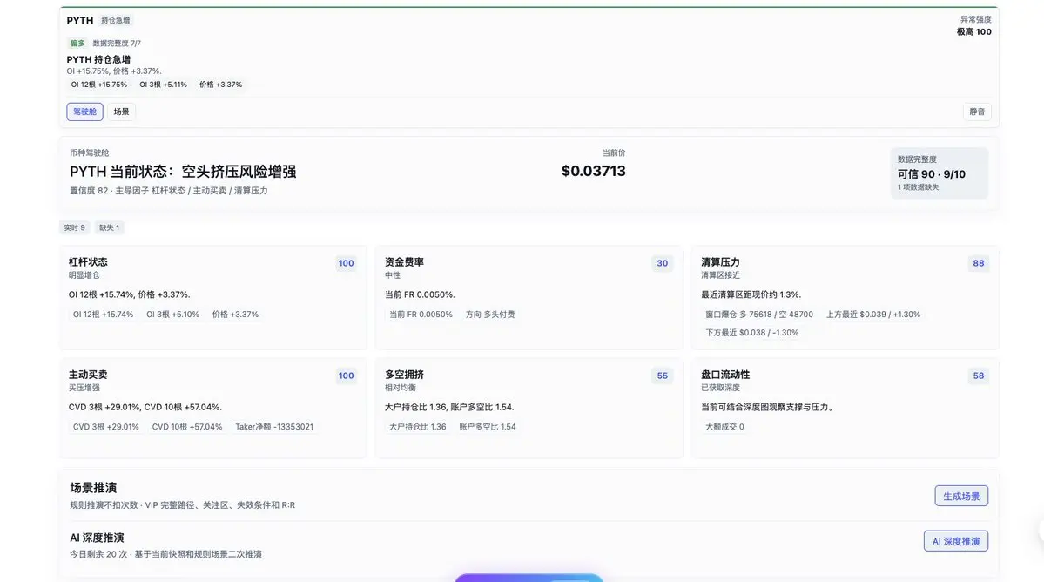
Task: Click the 方向 多头付费 chip
Action: [x=490, y=315]
